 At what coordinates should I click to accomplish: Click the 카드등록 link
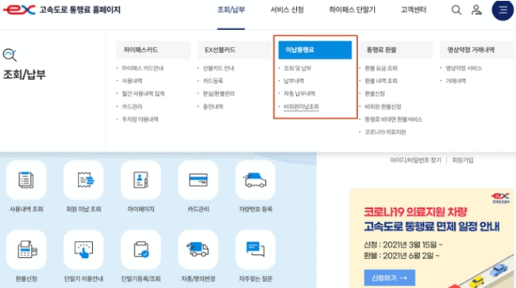coord(213,81)
